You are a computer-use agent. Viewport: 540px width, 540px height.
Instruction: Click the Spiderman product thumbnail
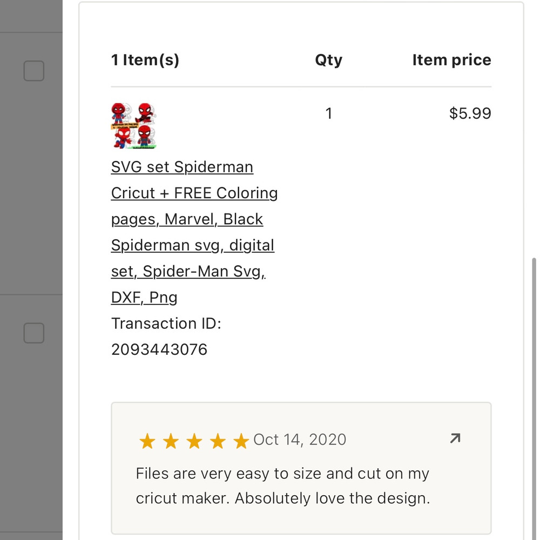134,126
